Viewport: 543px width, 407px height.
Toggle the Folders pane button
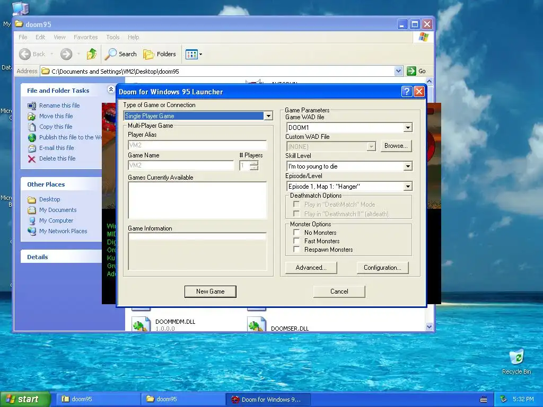(x=160, y=54)
